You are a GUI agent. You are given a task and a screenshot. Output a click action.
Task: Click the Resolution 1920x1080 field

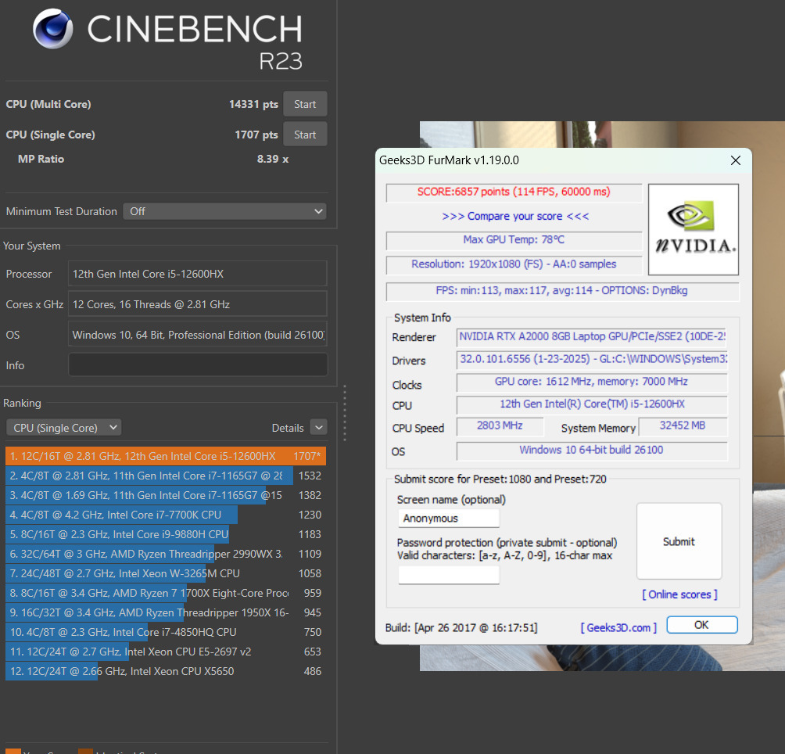[514, 265]
